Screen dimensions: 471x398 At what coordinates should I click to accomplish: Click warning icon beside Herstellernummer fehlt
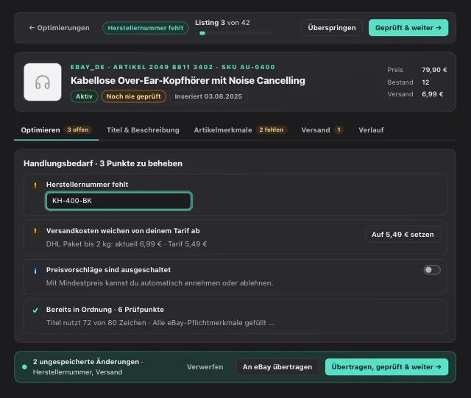pos(35,185)
